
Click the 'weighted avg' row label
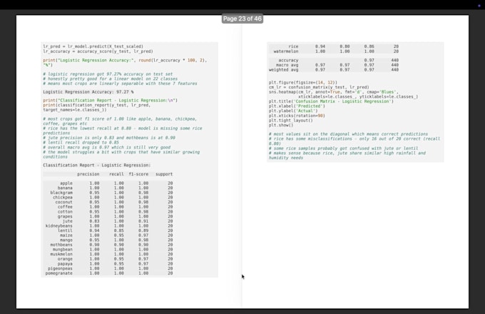[283, 70]
